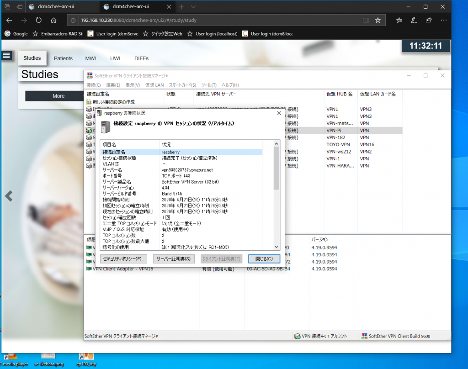This screenshot has width=468, height=369.
Task: Open the browser home page
Action: 54,20
